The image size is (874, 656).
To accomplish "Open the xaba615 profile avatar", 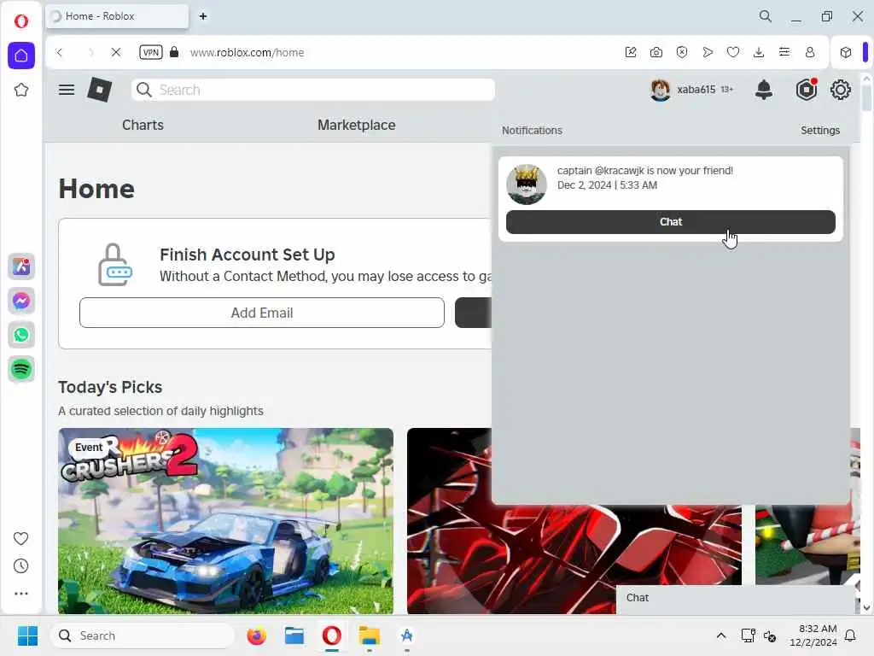I will 661,90.
